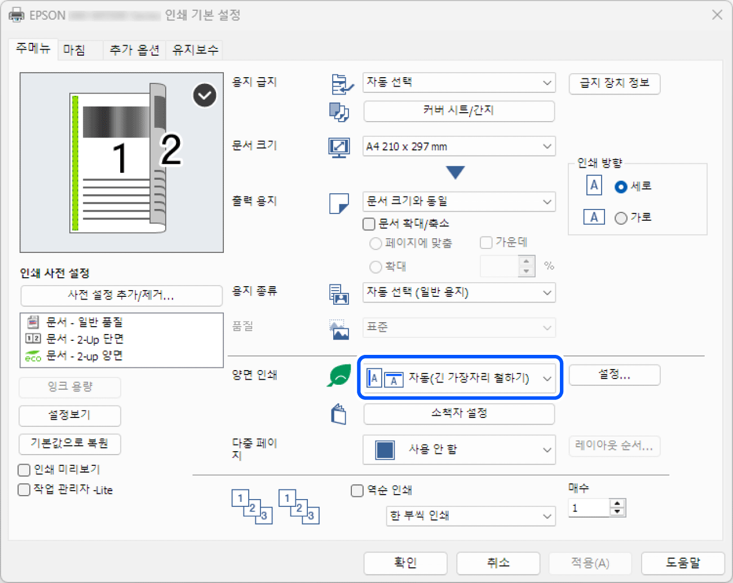Click the paper source icon beside 용지 급지

click(342, 84)
